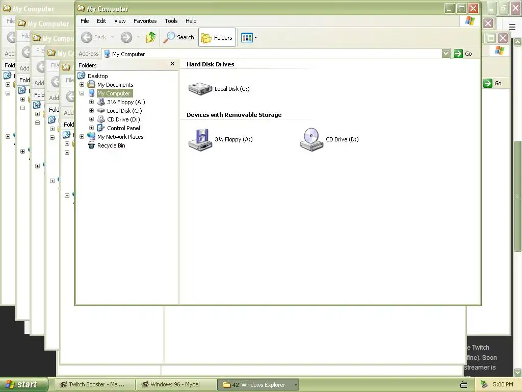Select My Documents in the folder tree
The image size is (522, 392).
point(115,85)
